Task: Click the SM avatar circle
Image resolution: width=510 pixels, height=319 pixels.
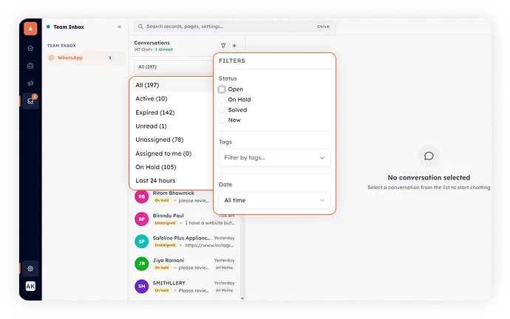Action: tap(141, 287)
